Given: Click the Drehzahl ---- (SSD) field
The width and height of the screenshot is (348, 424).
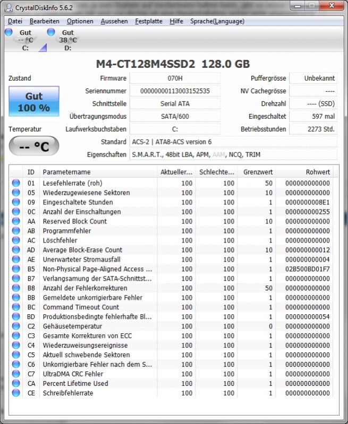Looking at the screenshot, I should (313, 104).
